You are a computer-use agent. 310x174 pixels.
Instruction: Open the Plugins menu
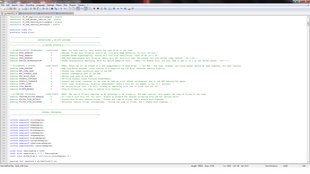click(x=72, y=5)
